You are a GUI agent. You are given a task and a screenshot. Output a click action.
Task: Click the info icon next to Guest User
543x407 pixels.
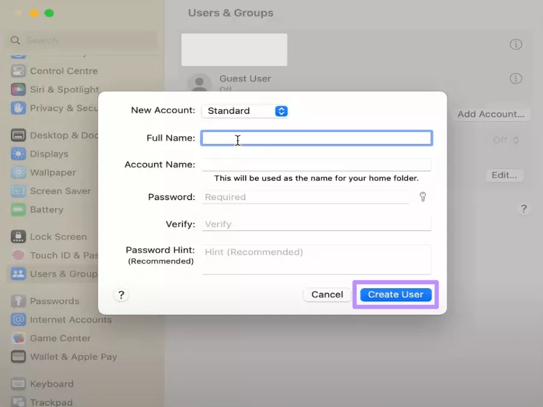pyautogui.click(x=516, y=78)
